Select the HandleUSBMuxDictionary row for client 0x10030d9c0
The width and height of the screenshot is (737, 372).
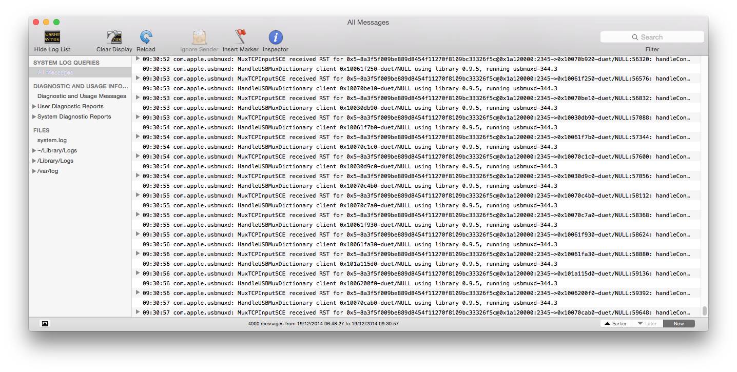click(416, 166)
